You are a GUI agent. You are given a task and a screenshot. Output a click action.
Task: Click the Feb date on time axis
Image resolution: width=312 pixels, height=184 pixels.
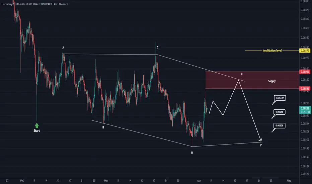pyautogui.click(x=22, y=181)
